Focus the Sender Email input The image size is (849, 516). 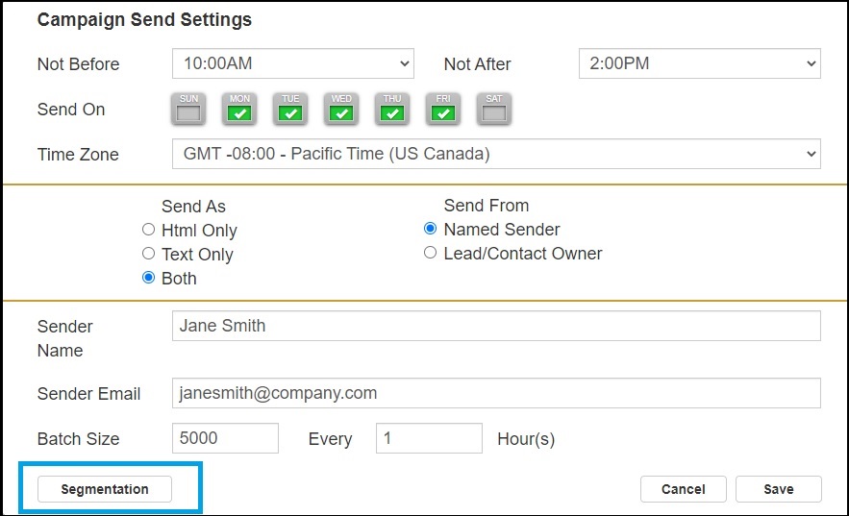click(x=495, y=393)
